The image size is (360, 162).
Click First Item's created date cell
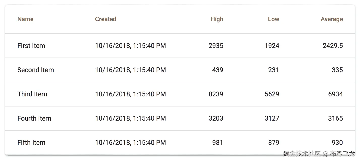pyautogui.click(x=130, y=46)
